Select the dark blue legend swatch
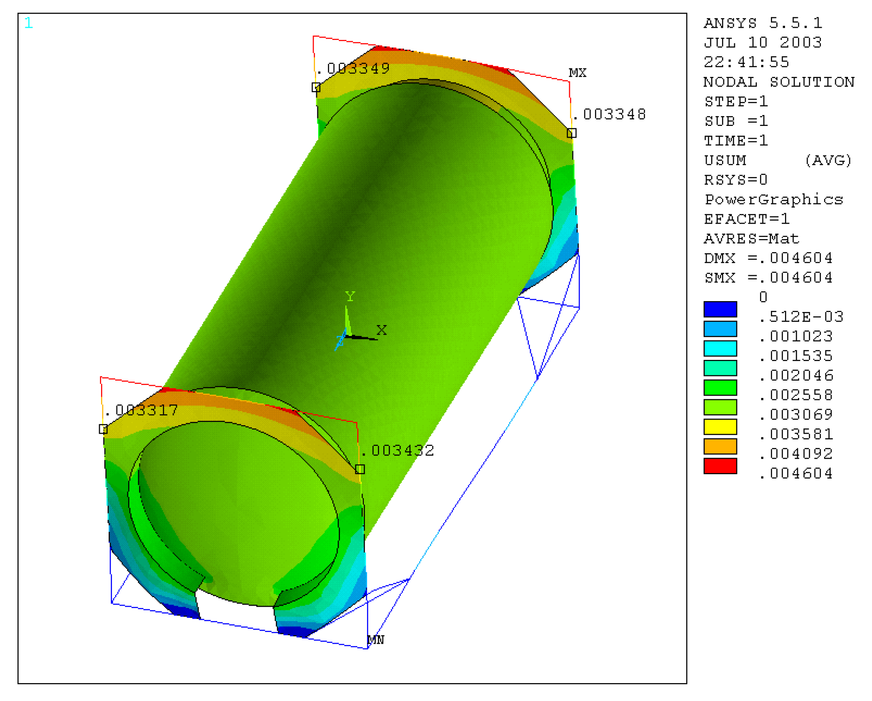 pos(720,310)
